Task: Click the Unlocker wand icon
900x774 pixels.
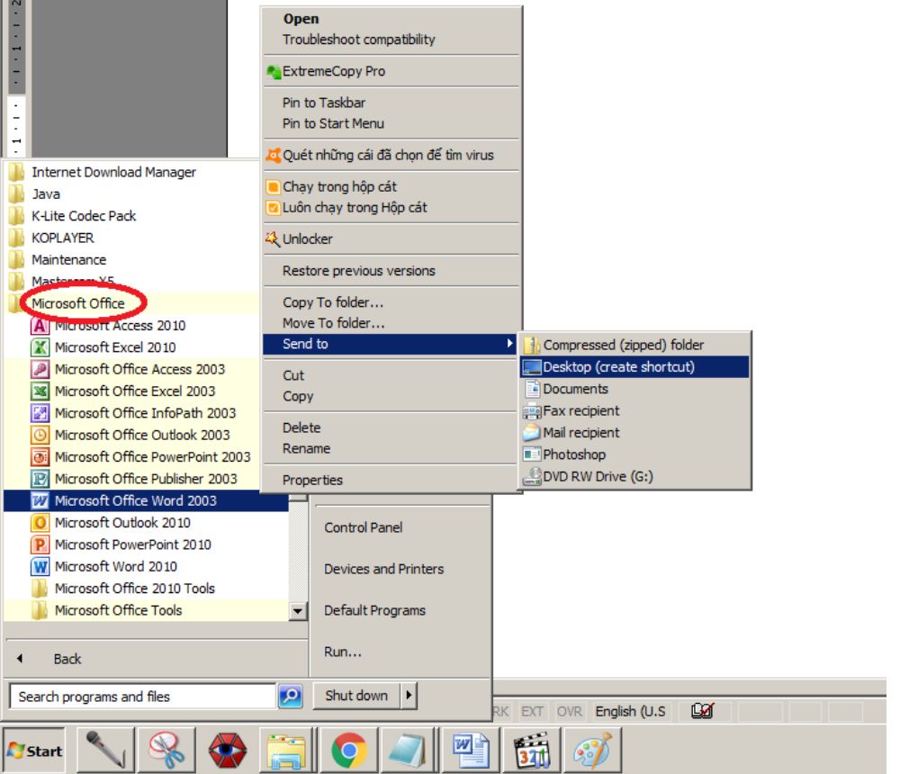Action: [273, 238]
